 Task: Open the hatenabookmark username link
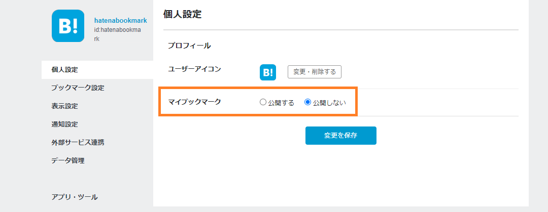120,21
